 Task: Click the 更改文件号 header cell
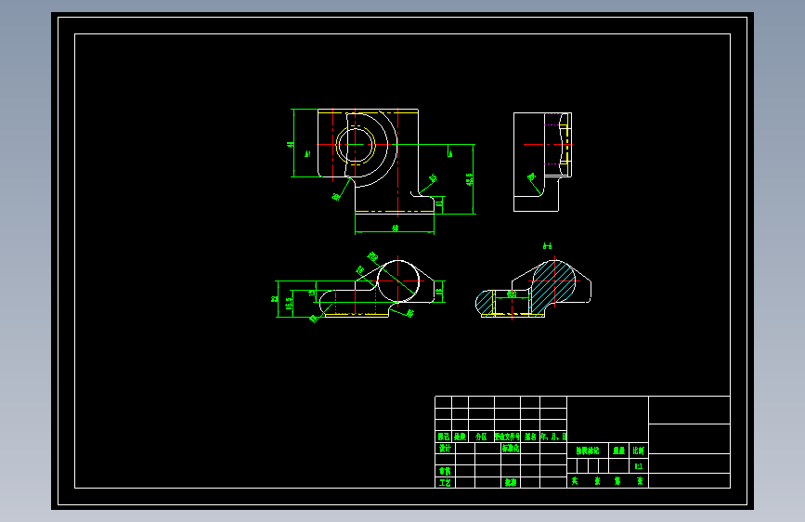click(x=507, y=437)
